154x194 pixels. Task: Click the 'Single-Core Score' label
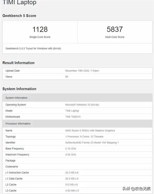(40, 37)
